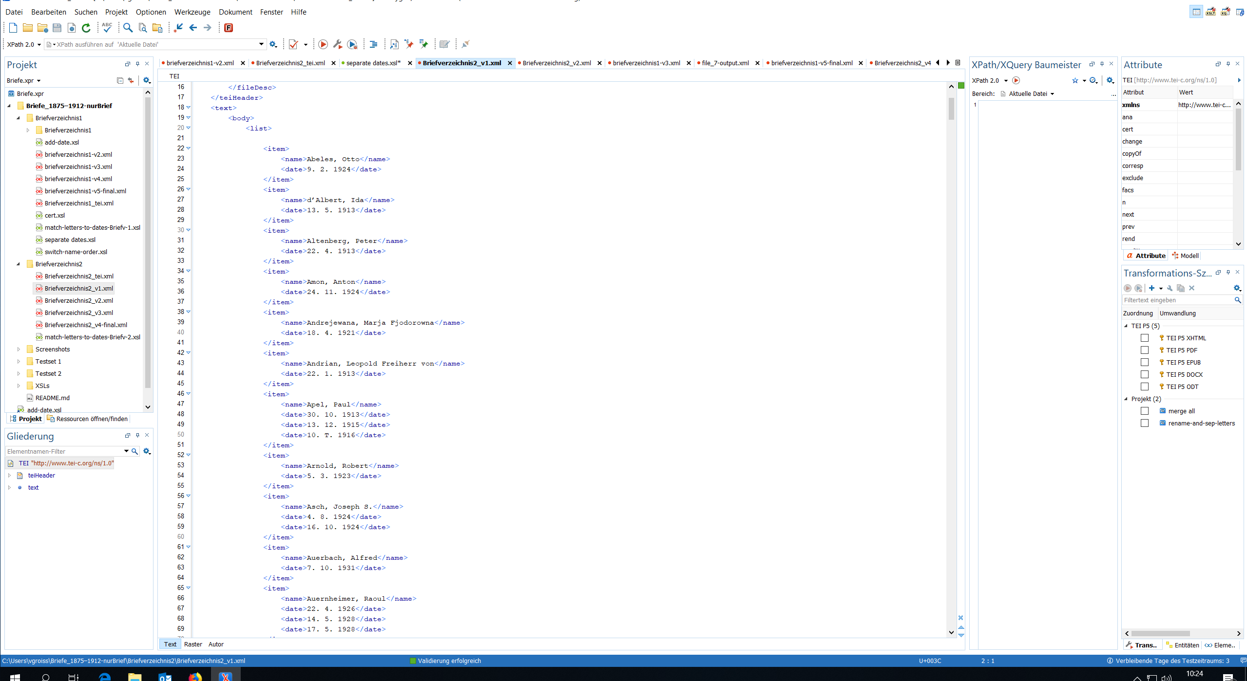Expand the Screenshots folder
Screen dimensions: 1247x681
(19, 349)
